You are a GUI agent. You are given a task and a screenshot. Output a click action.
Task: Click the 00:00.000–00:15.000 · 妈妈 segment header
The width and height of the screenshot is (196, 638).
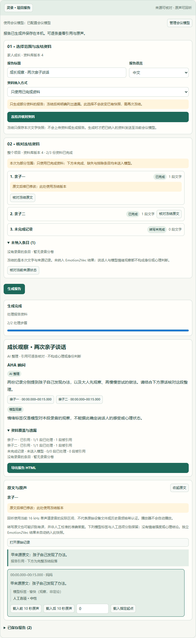[x=31, y=574]
